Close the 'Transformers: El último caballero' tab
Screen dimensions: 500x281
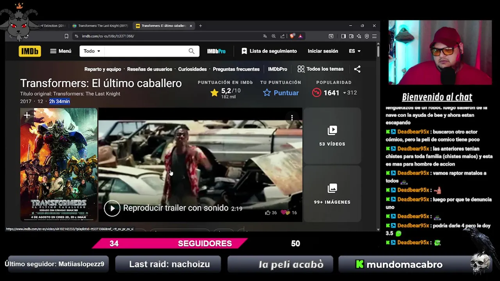coord(191,26)
